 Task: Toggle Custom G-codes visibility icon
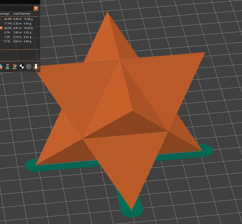click(x=15, y=66)
